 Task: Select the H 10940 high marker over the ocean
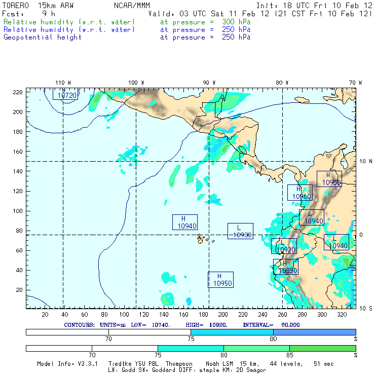tap(184, 222)
